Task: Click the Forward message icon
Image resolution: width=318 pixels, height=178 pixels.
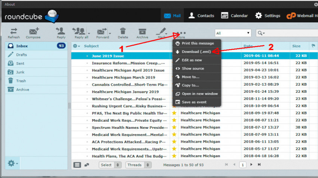Action: click(x=102, y=33)
